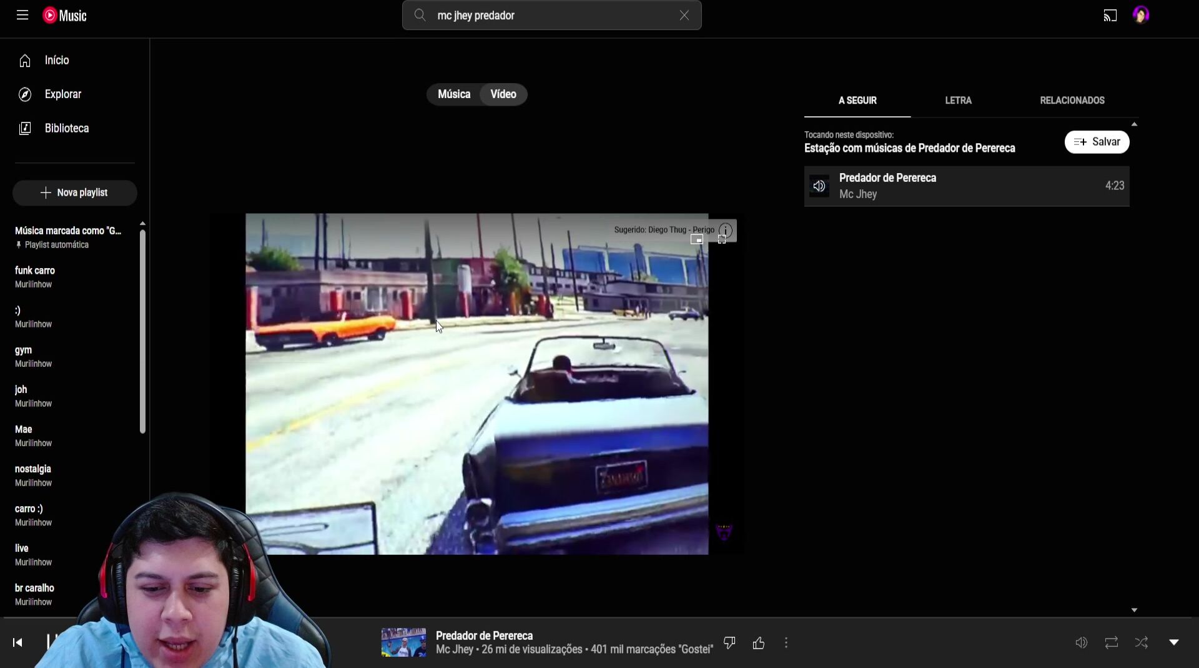
Task: Mute the volume icon
Action: coord(1082,642)
